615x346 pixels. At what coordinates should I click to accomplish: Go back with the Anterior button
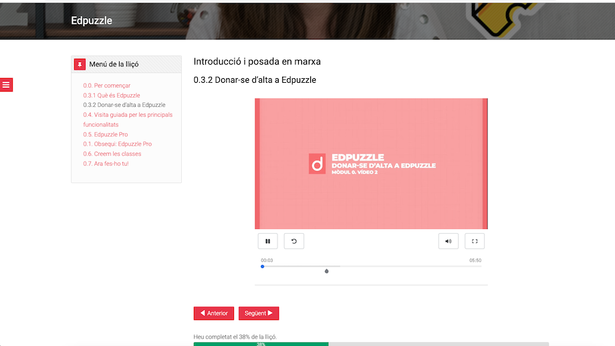click(214, 313)
